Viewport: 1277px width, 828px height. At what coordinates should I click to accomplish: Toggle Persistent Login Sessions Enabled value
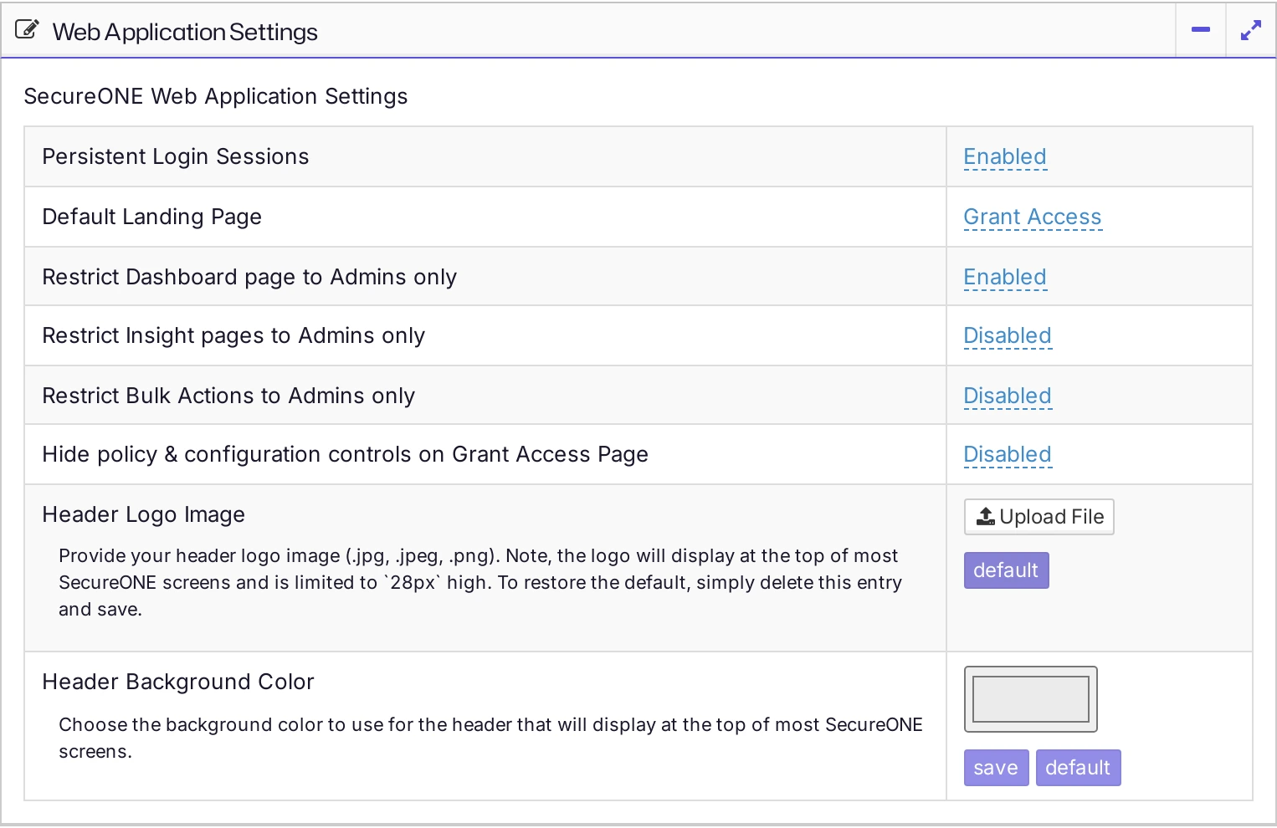(1005, 157)
